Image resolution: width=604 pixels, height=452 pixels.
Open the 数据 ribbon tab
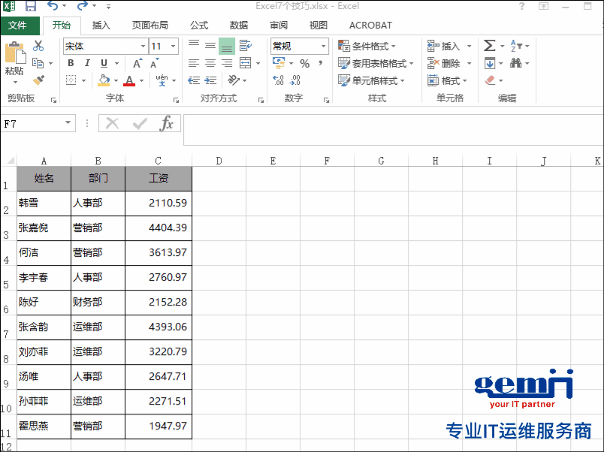pyautogui.click(x=238, y=26)
